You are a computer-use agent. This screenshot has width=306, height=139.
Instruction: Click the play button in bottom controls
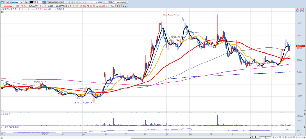tap(251, 137)
